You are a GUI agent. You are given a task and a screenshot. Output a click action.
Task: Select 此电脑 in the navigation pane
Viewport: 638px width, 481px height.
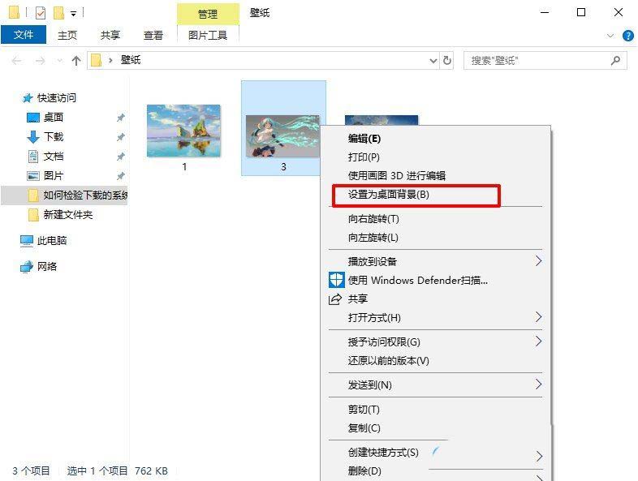[52, 241]
